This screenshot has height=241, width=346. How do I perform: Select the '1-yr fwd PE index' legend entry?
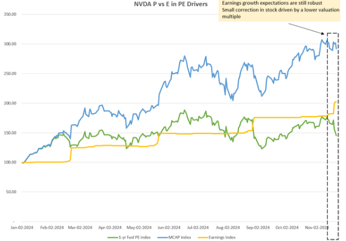(129, 238)
